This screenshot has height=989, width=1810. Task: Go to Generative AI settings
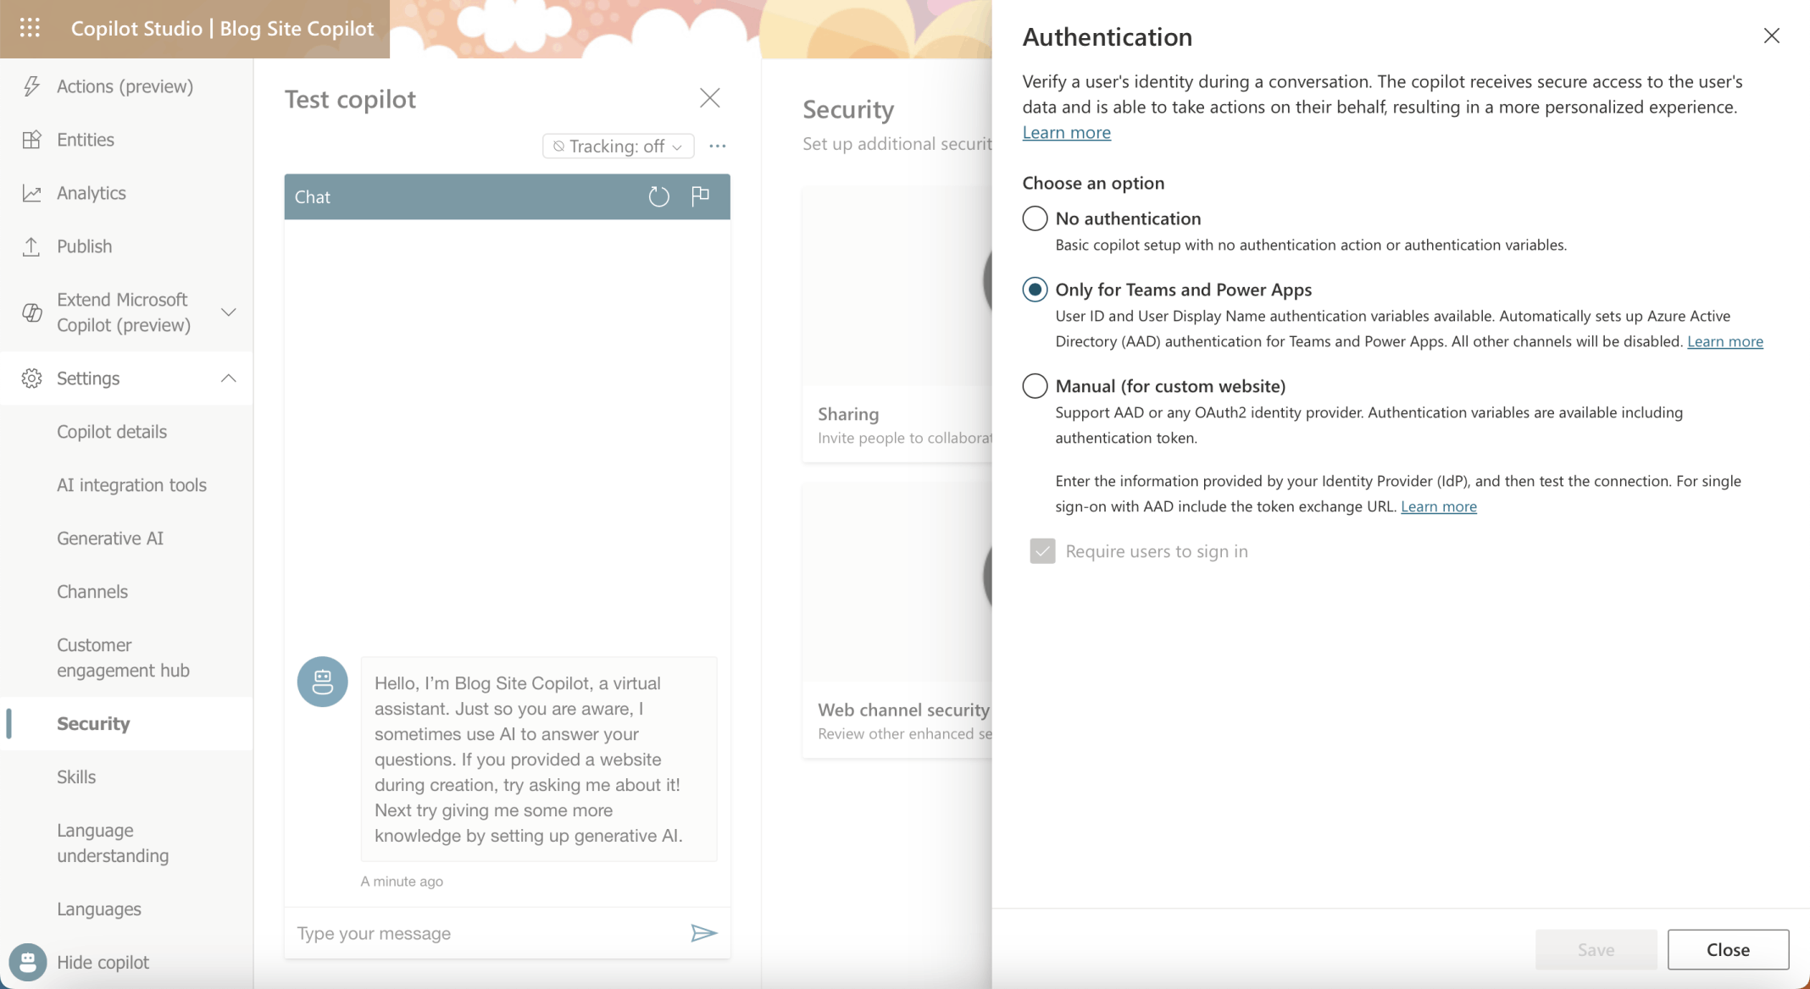[x=110, y=539]
